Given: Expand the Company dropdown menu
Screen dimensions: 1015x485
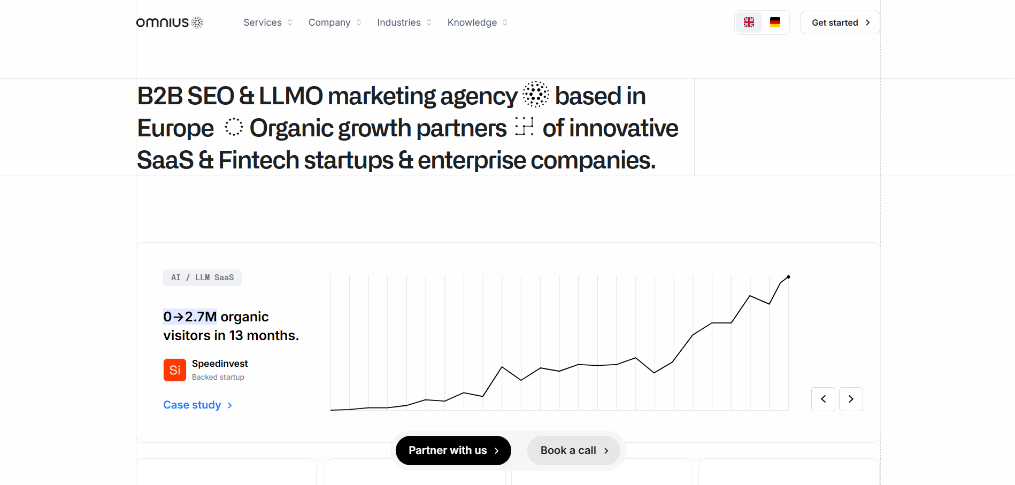Looking at the screenshot, I should click(334, 22).
